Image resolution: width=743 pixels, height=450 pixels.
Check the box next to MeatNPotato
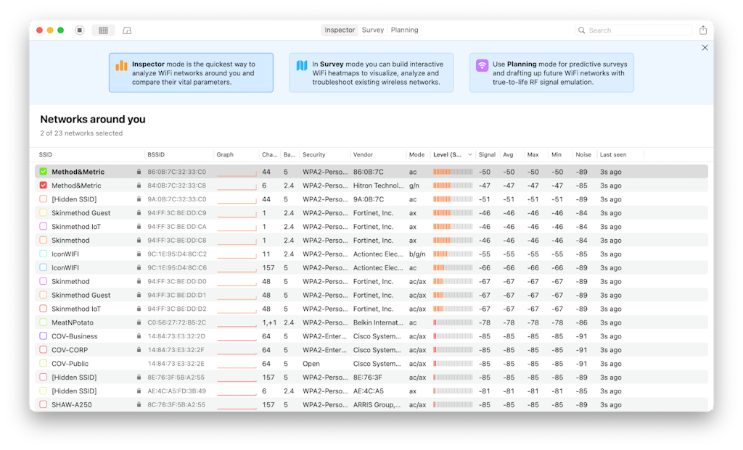coord(44,322)
